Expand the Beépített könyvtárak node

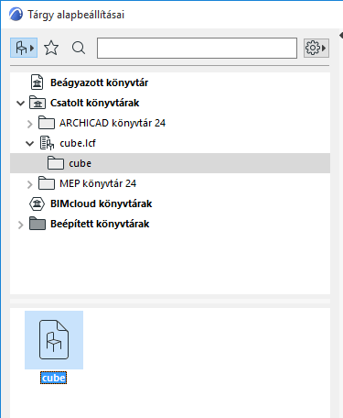(20, 225)
